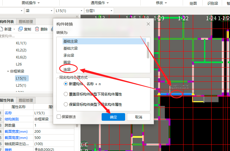
Task: Click the span count value 1
Action: (54, 125)
